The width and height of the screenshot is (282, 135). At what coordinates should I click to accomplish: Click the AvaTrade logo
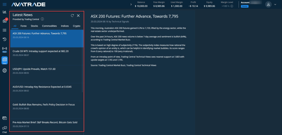28,4
